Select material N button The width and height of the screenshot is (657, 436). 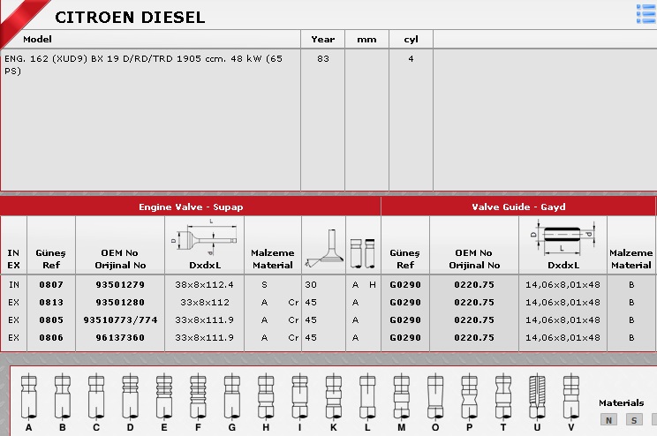[609, 420]
